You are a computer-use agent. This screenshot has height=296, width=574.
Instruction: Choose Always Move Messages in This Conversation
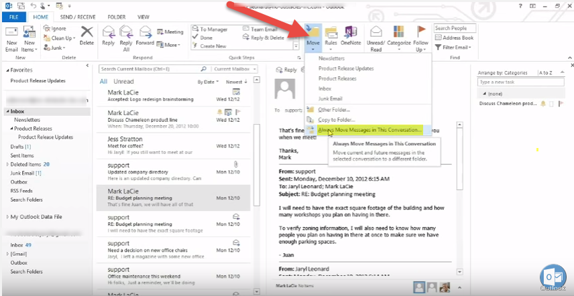368,130
